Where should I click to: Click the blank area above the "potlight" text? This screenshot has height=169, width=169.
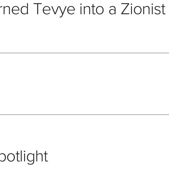pos(84,132)
